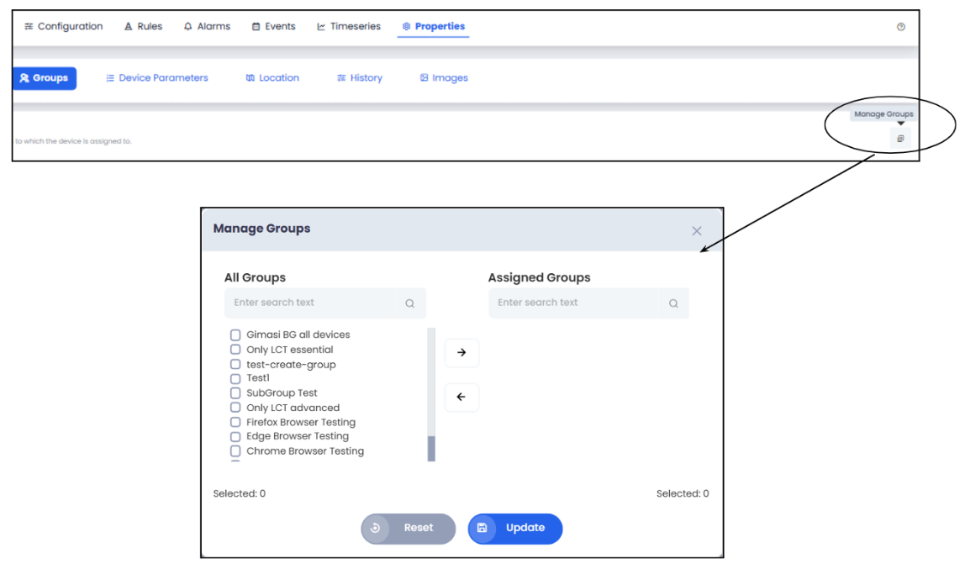Open the Device Parameters sub-tab
Screen dimensions: 965x569
[156, 78]
